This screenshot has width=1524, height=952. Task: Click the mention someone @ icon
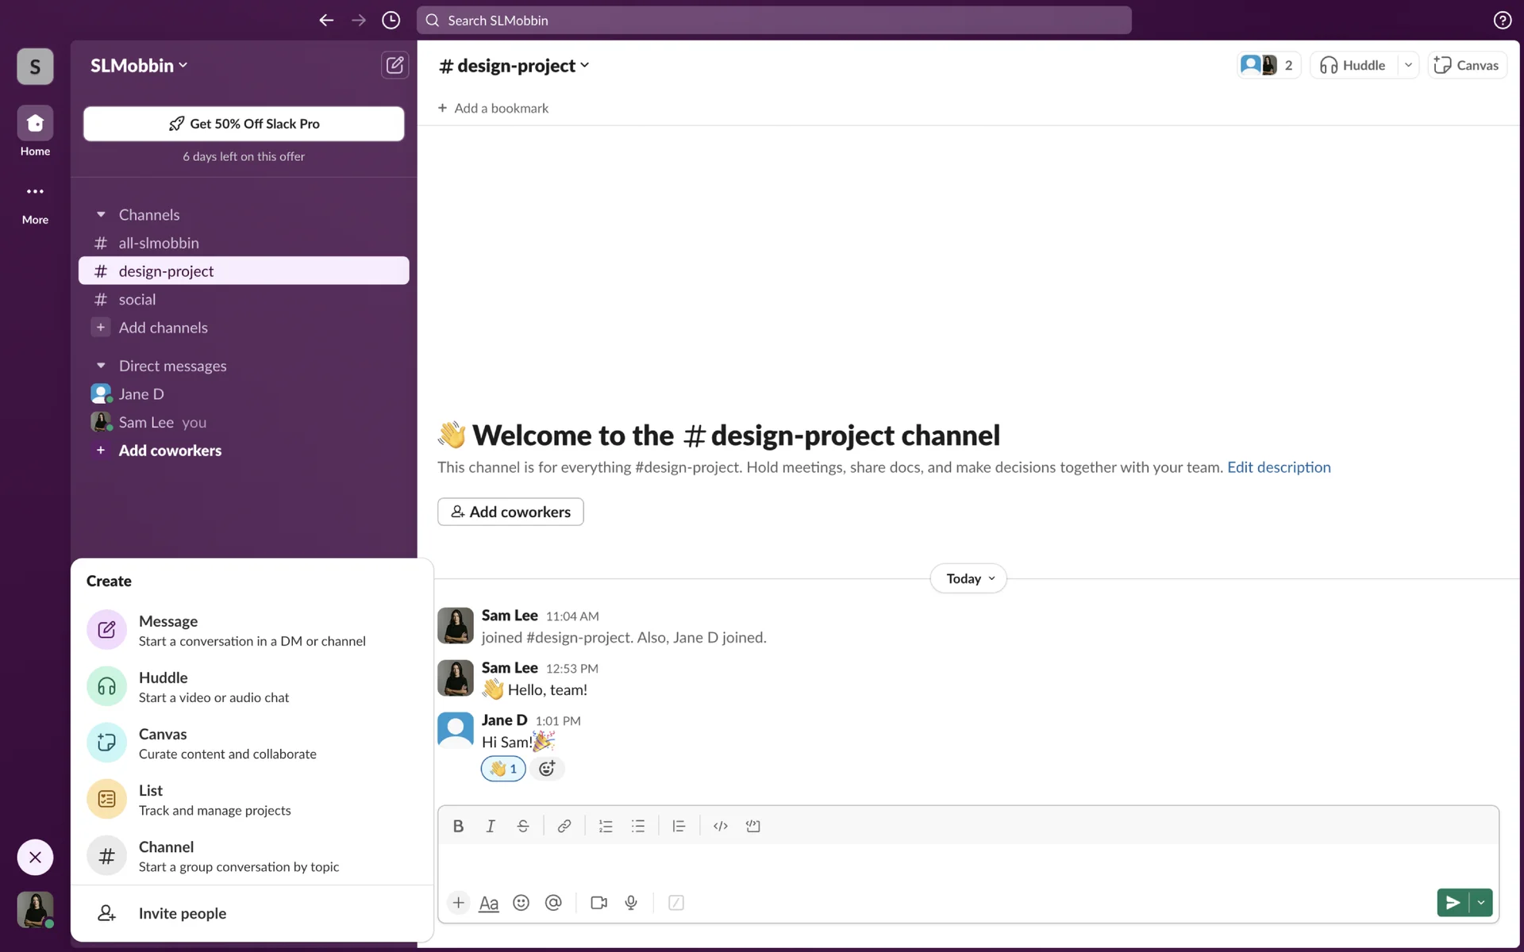coord(553,903)
